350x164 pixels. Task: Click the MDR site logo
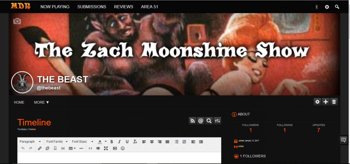21,6
